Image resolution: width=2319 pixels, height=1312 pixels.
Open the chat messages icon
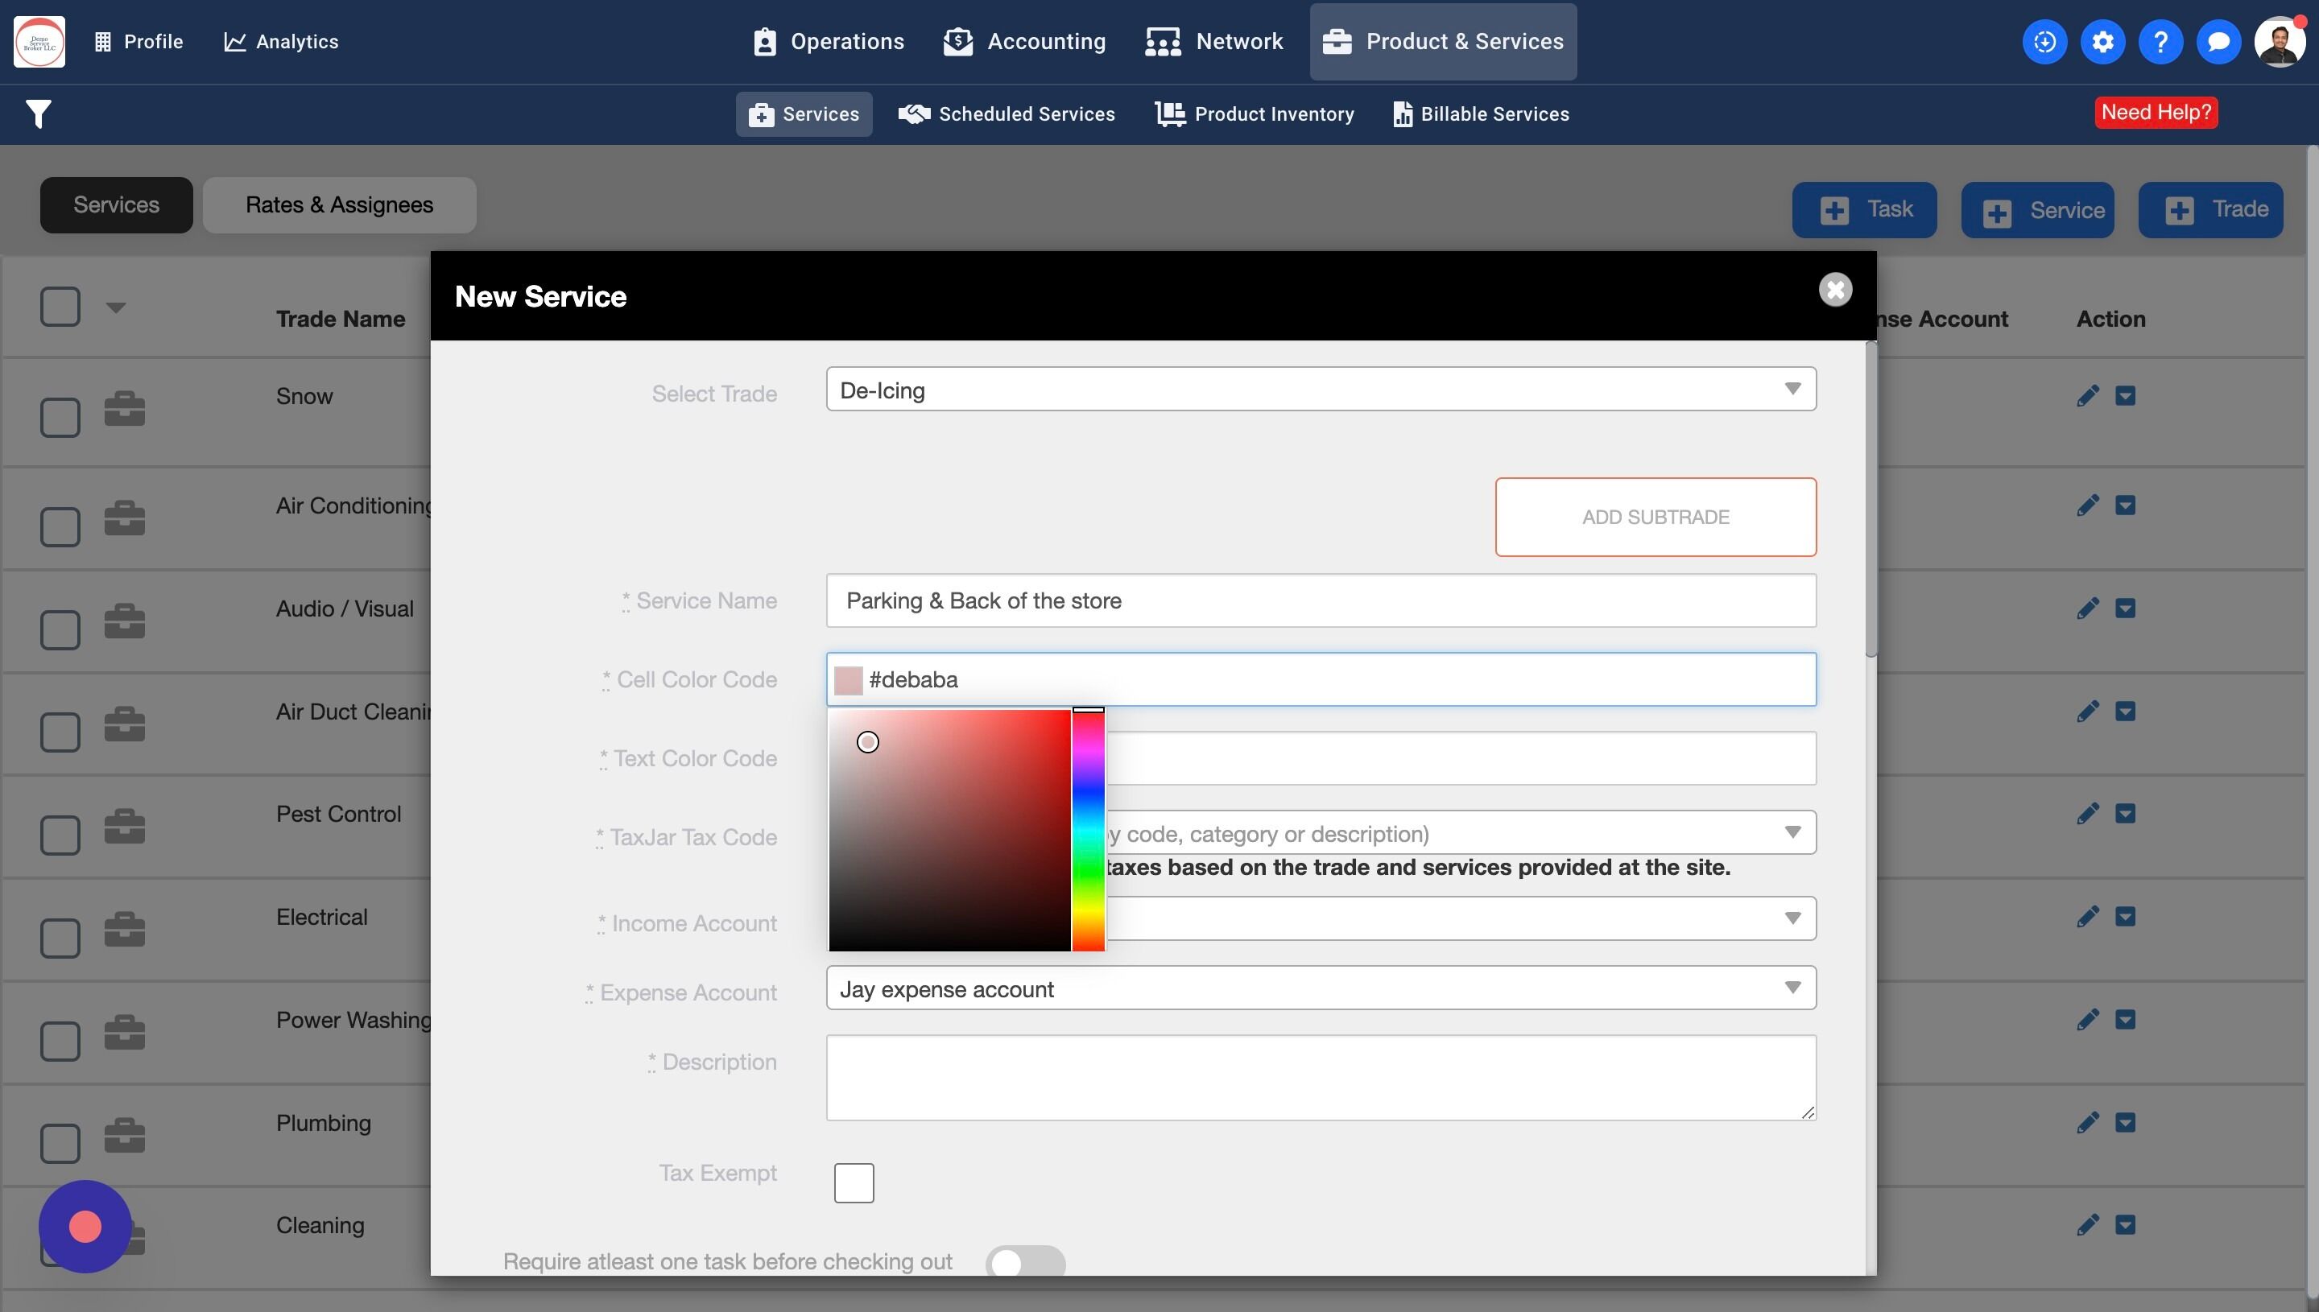click(2218, 41)
